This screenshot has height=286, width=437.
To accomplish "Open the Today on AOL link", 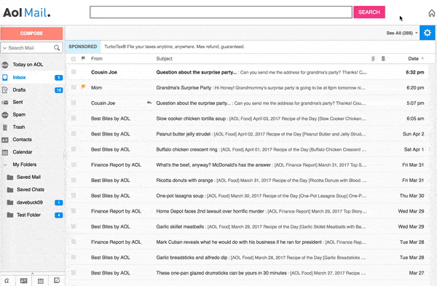I will (28, 65).
